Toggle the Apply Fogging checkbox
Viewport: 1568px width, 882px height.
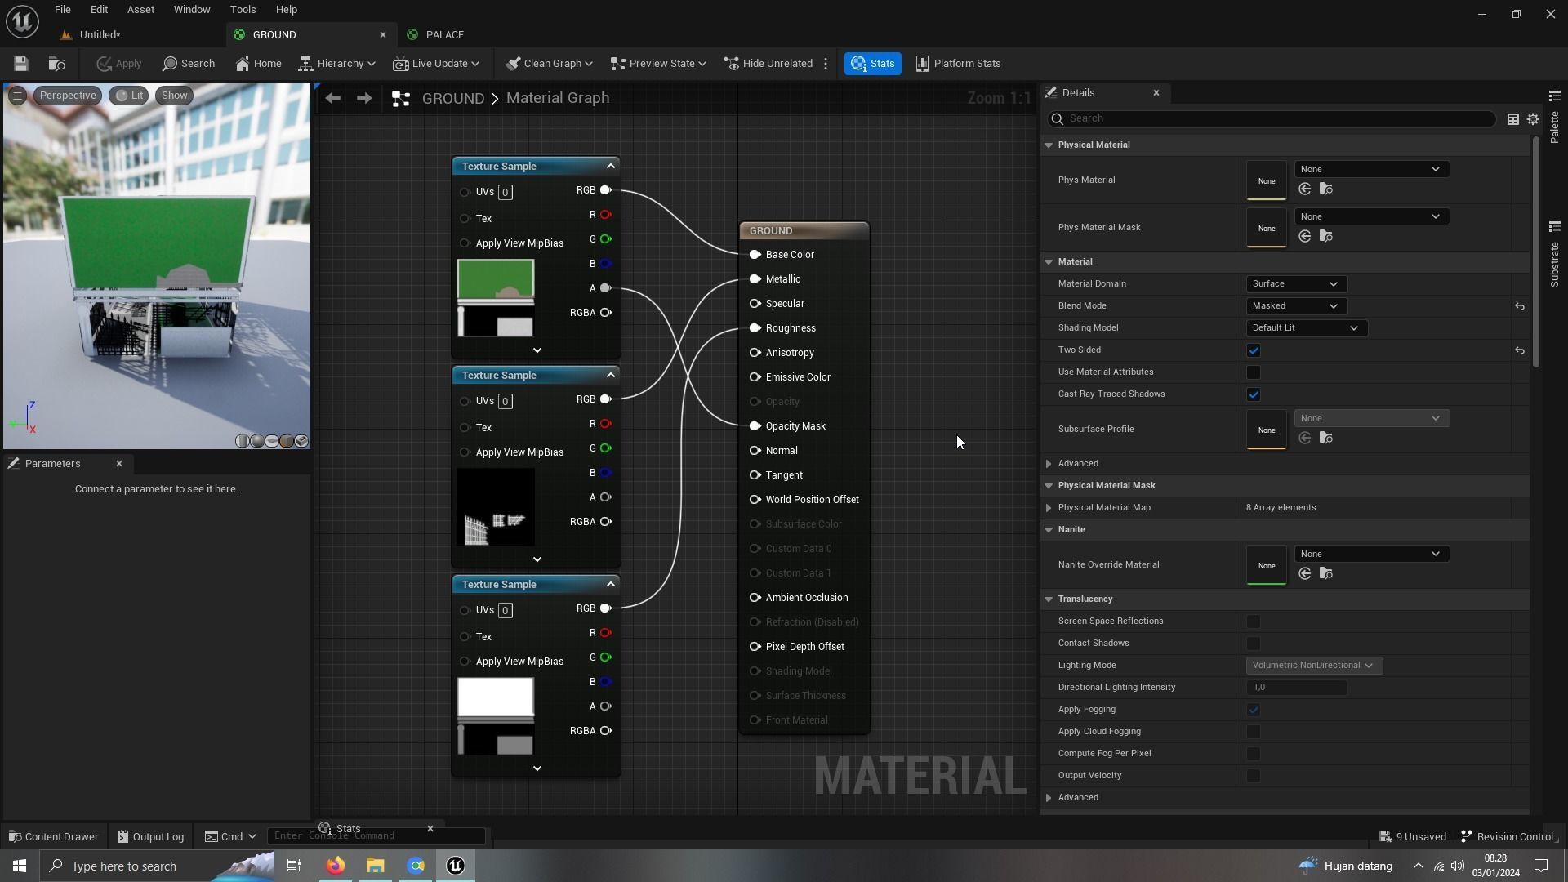click(1254, 710)
